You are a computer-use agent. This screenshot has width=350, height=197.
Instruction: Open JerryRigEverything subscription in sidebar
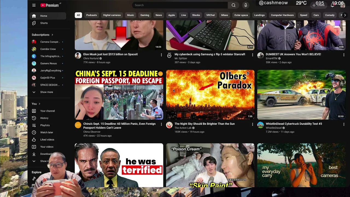click(x=48, y=71)
